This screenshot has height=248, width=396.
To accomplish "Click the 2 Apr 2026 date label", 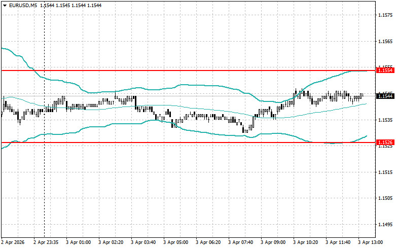I will point(13,242).
